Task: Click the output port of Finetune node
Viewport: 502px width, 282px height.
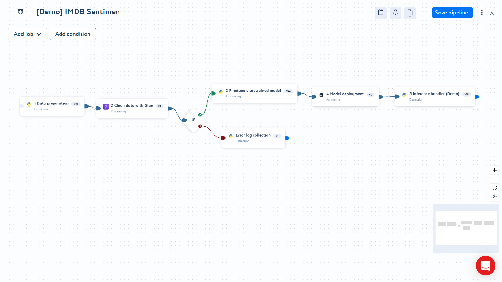Action: pos(299,93)
